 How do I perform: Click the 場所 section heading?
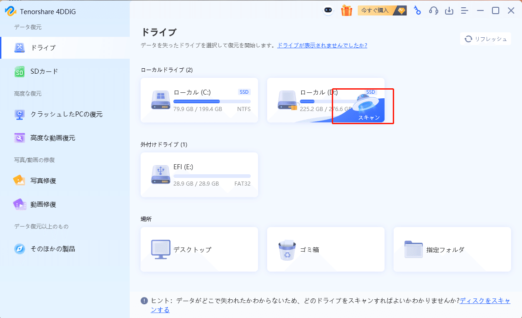(146, 219)
